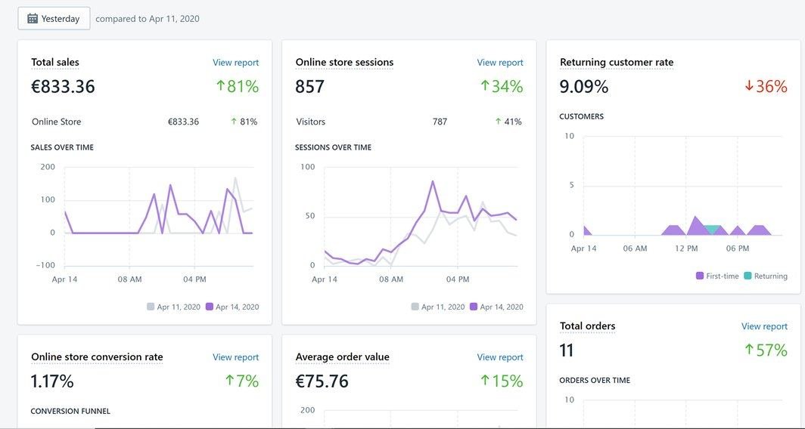Click the green 81% increase with up arrow
Screen dimensions: 805x429
tap(238, 87)
